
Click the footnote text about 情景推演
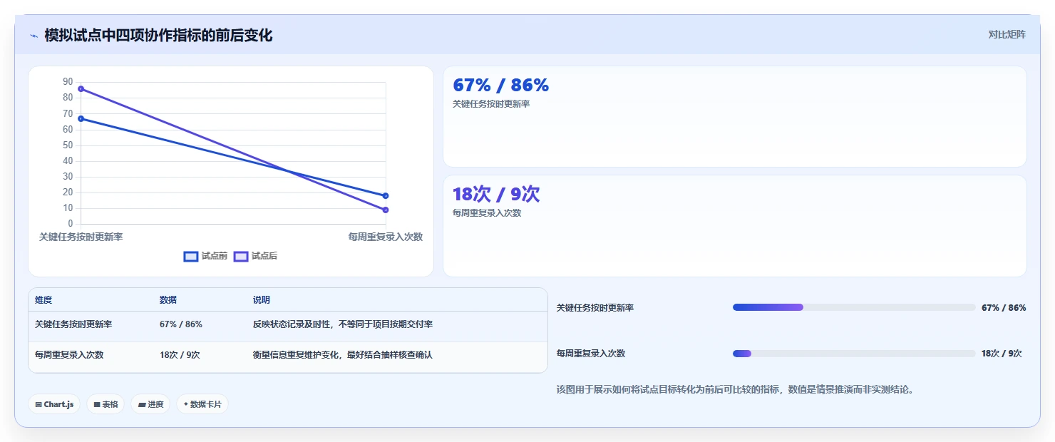coord(735,390)
